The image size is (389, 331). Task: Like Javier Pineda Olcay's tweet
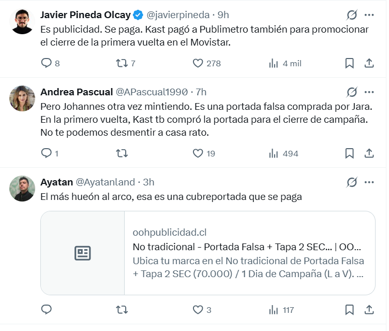pos(198,63)
